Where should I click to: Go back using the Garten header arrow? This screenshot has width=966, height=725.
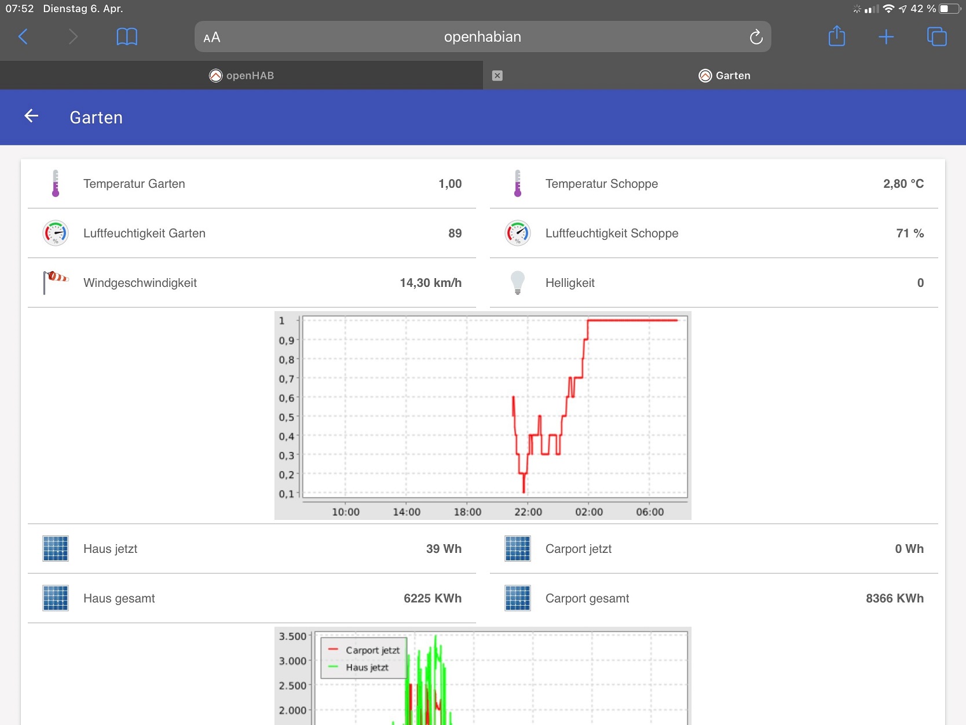[31, 116]
